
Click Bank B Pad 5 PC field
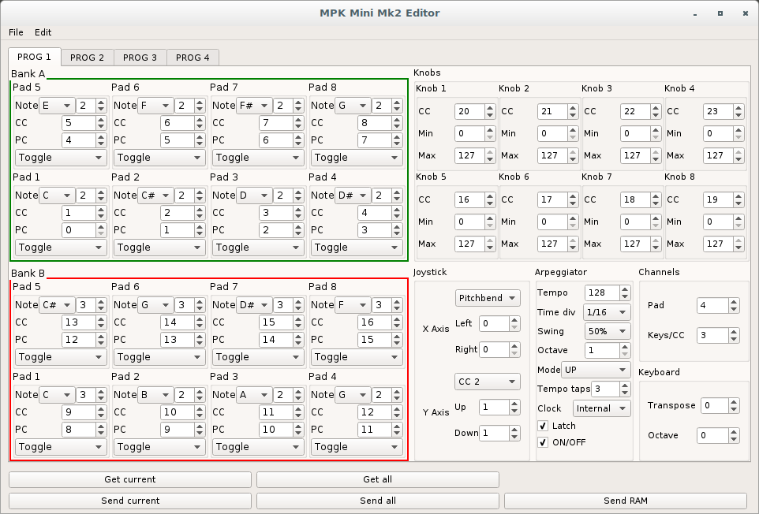coord(78,340)
